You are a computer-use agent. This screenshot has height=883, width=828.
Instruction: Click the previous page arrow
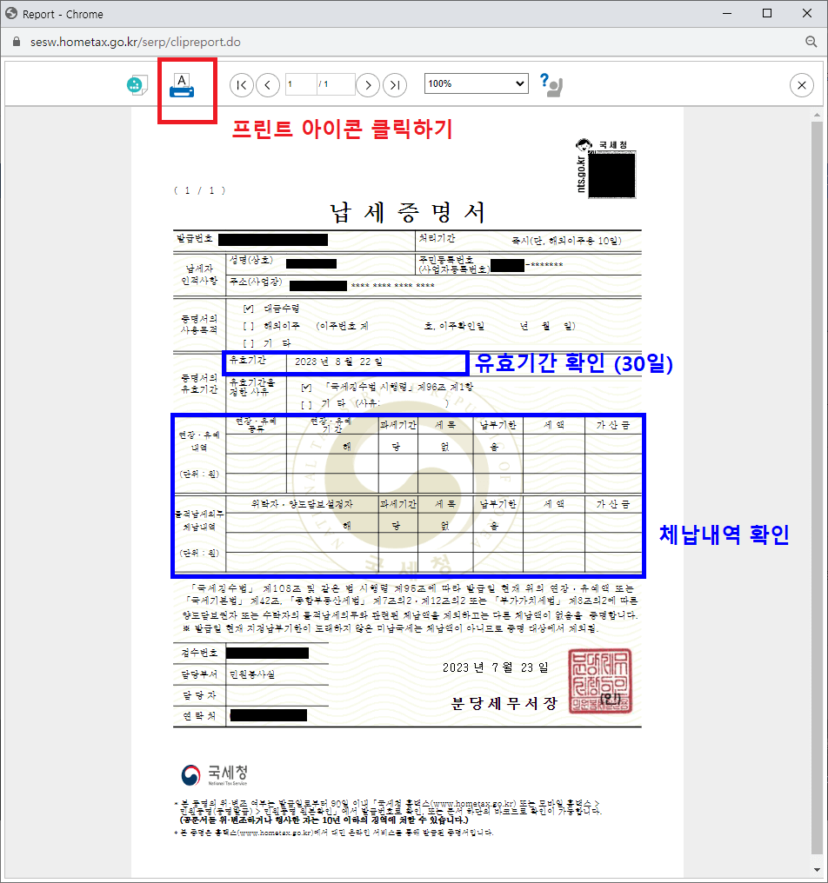[x=268, y=84]
